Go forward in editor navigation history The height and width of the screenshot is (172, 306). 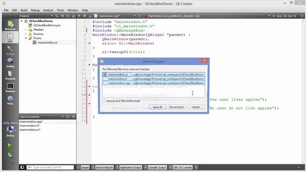85,16
